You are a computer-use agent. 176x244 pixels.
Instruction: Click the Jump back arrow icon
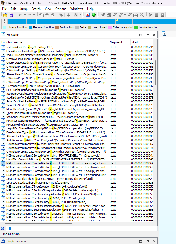point(20,15)
